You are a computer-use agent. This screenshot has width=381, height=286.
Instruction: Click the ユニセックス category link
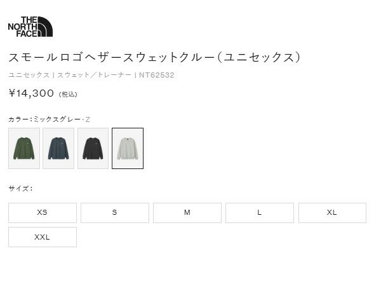click(29, 75)
